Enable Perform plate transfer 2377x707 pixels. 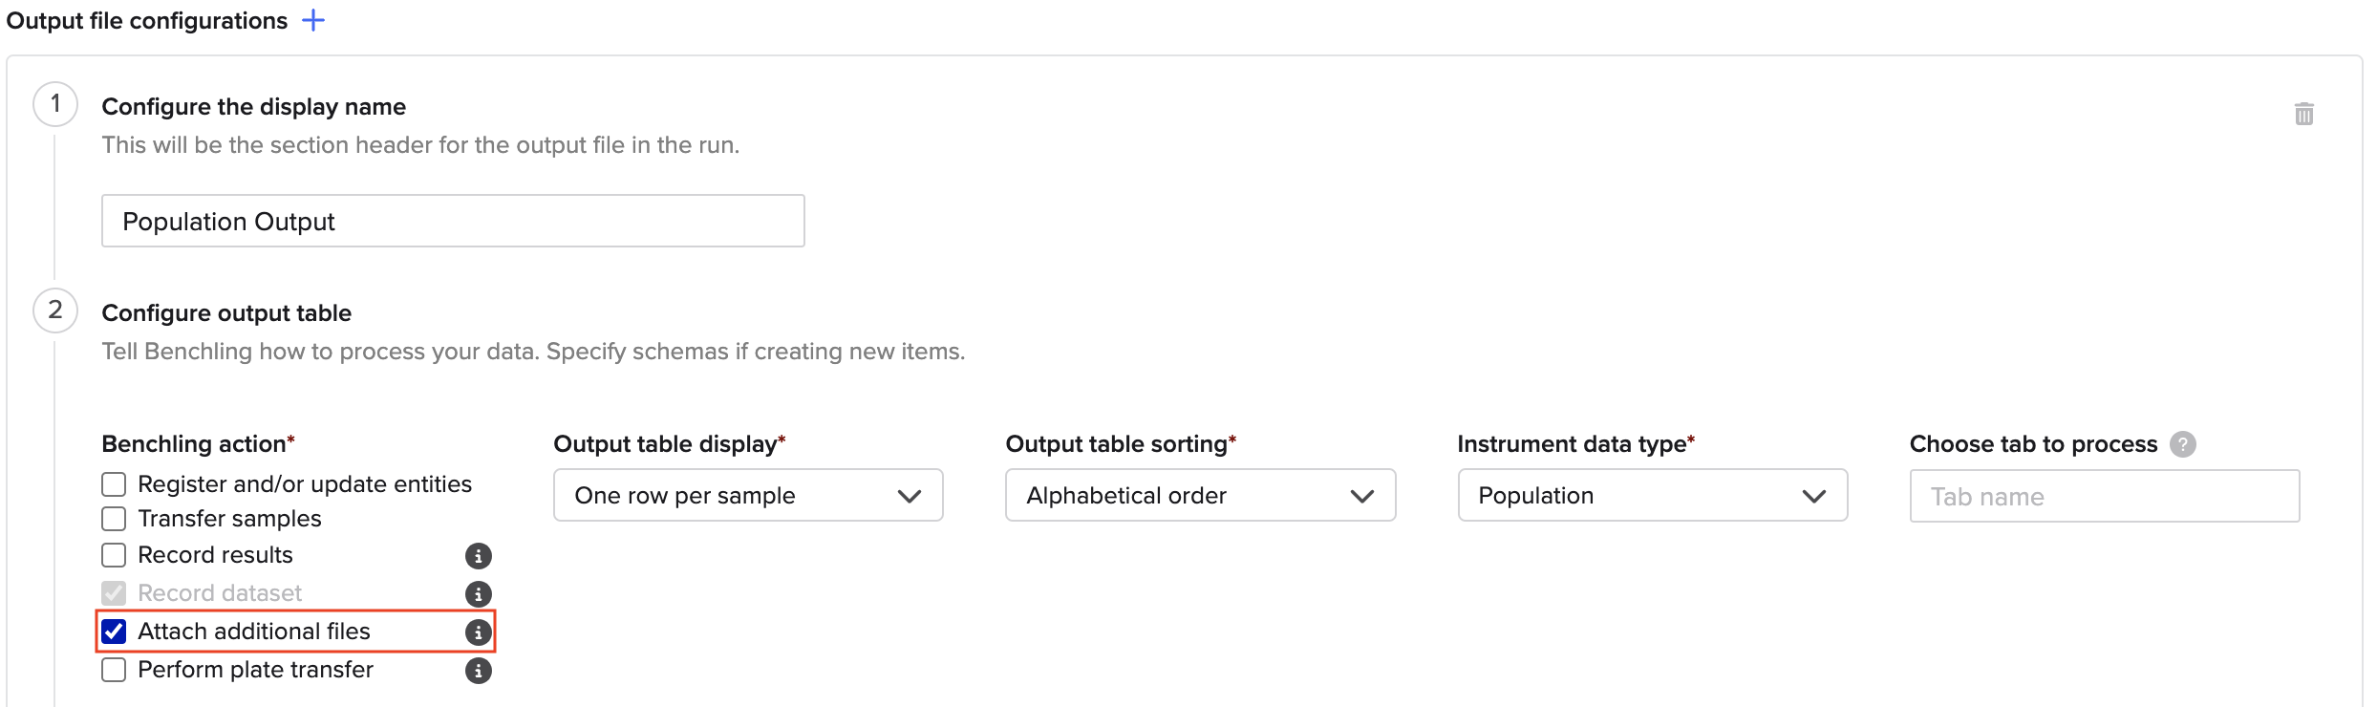pos(113,670)
